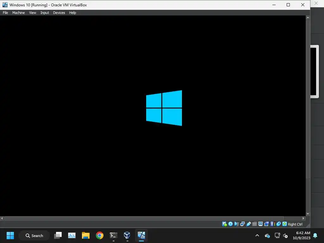Expand the hidden system tray icons chevron
Viewport: 324px width, 243px height.
tap(257, 235)
